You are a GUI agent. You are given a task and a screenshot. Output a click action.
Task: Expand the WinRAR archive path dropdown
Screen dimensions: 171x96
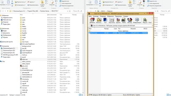coord(152,26)
